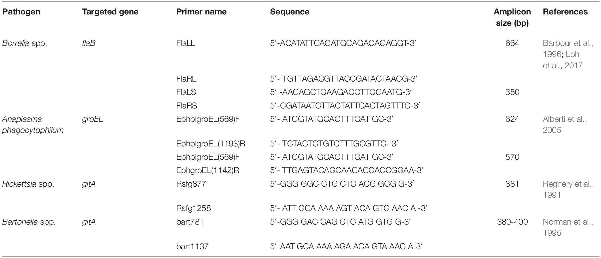Click the Primer name column header
The height and width of the screenshot is (258, 601).
(201, 12)
